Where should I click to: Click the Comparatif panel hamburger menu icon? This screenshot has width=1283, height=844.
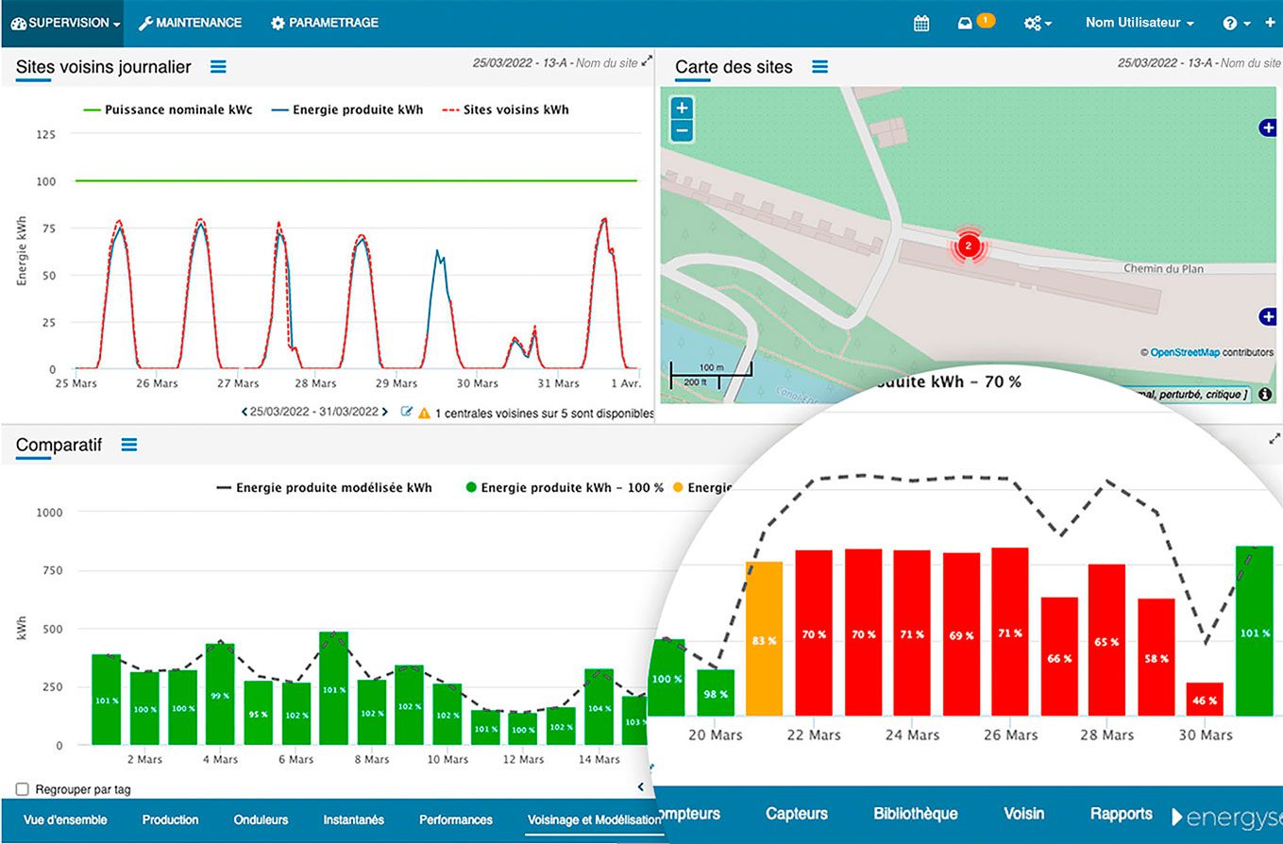[x=129, y=446]
